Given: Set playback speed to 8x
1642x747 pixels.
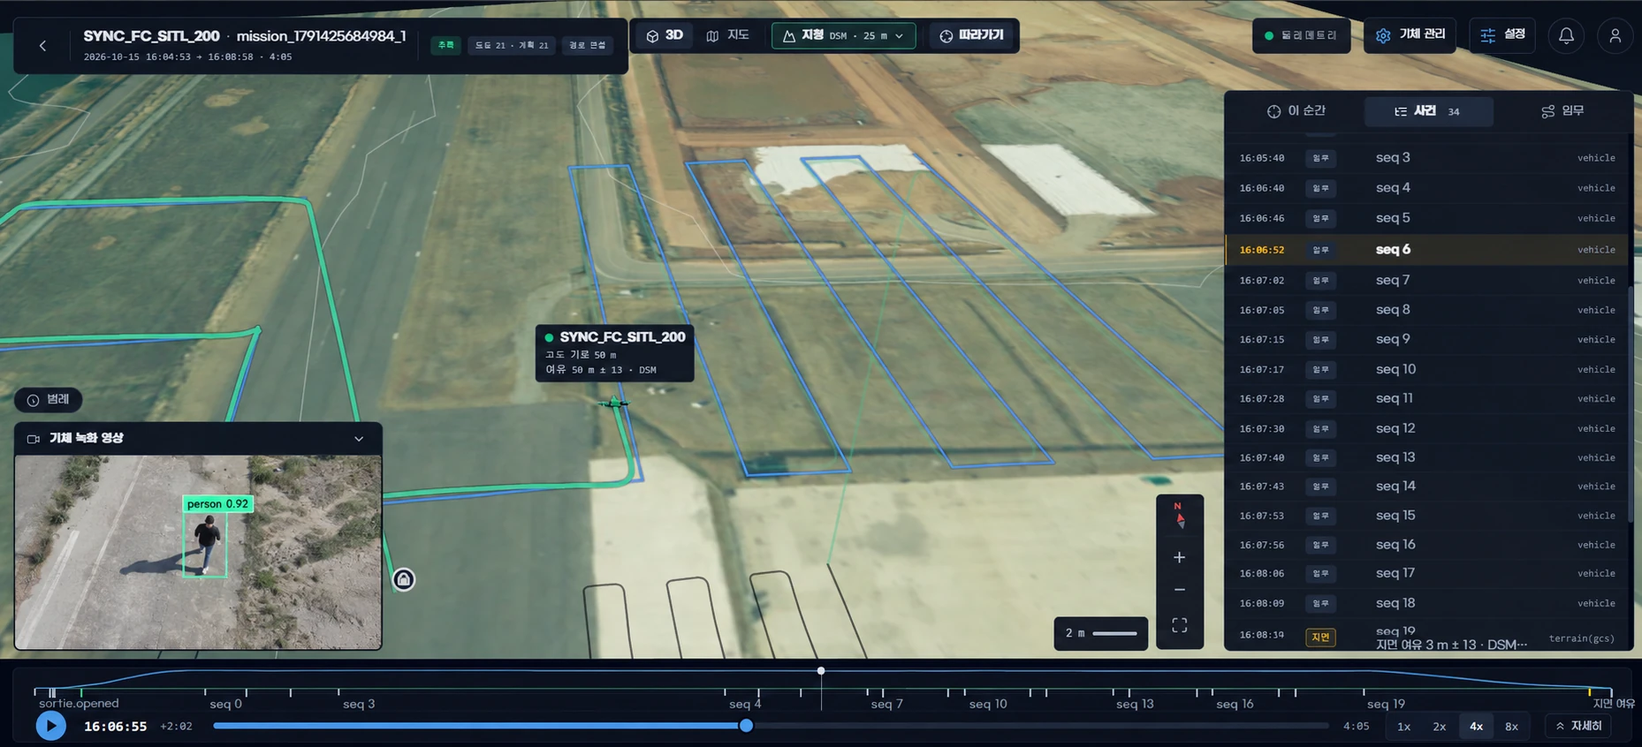Looking at the screenshot, I should [x=1512, y=727].
